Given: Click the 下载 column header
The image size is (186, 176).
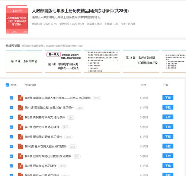Looking at the screenshot, I should tap(166, 85).
